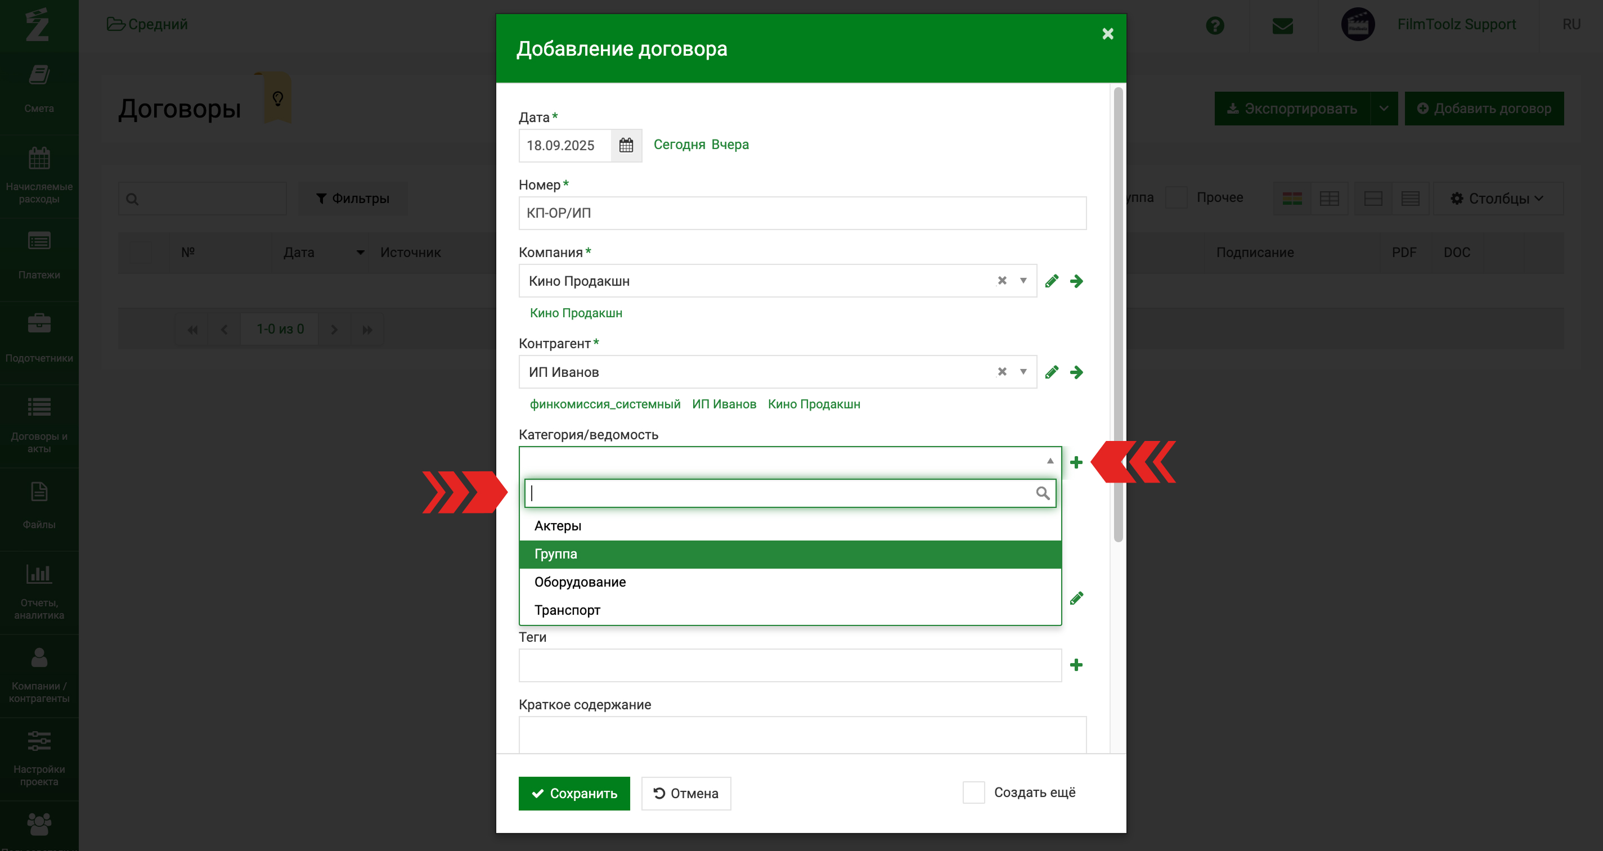Toggle the Прочее checkbox
This screenshot has height=851, width=1603.
click(x=1175, y=198)
